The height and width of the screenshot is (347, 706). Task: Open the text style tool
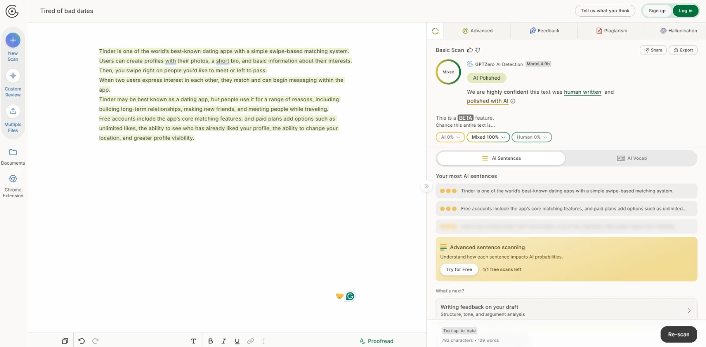coord(194,341)
